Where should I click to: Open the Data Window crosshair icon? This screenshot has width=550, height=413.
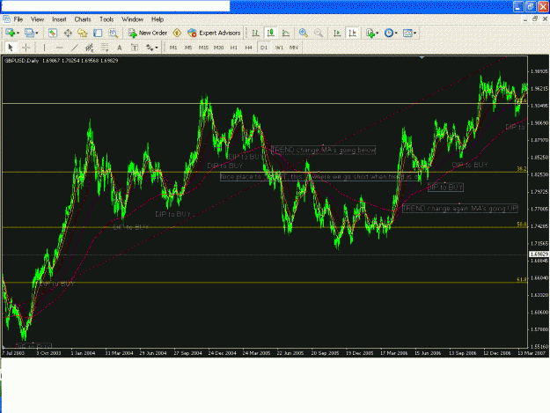point(68,33)
